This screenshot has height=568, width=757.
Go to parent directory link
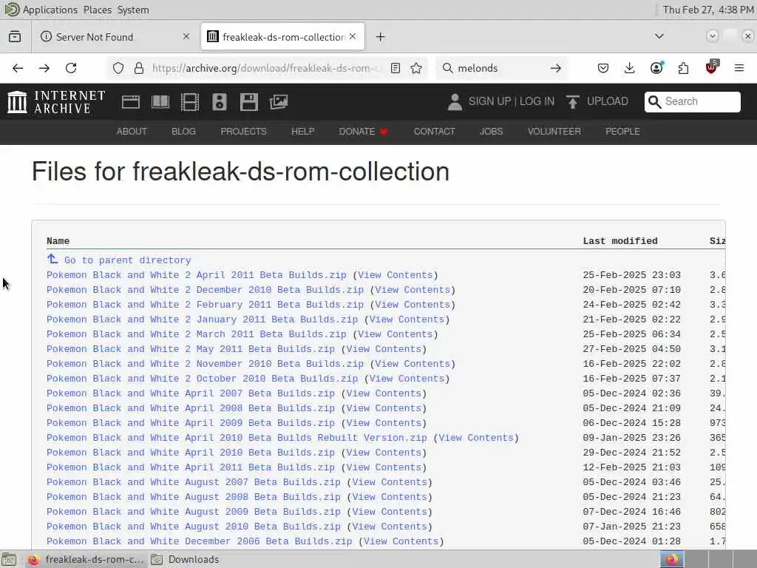127,260
